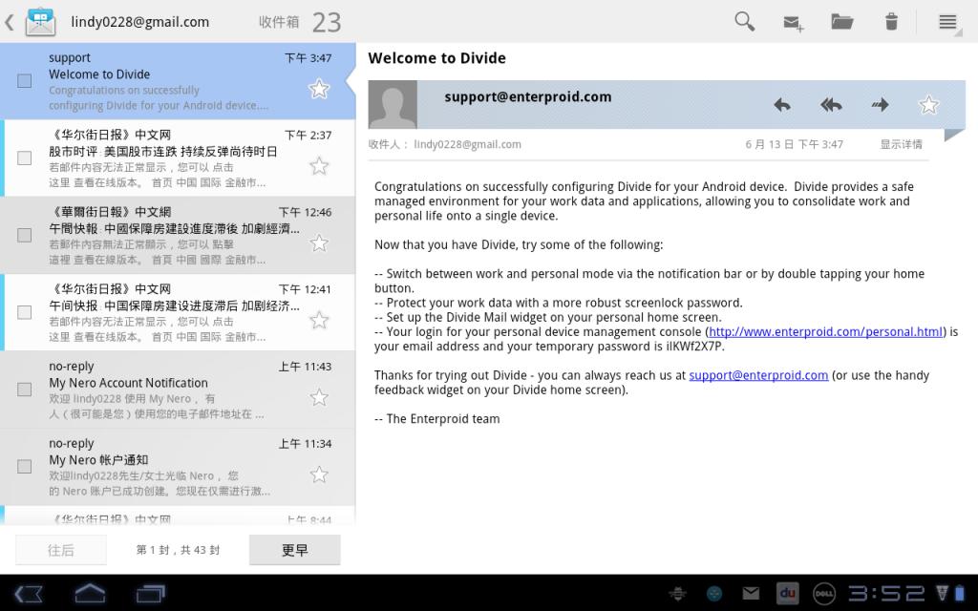Tap the Android back button in system bar
This screenshot has height=611, width=978.
click(x=28, y=593)
